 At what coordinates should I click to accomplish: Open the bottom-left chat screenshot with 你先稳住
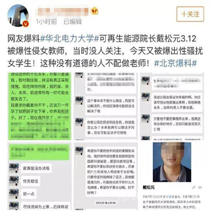pyautogui.click(x=39, y=176)
